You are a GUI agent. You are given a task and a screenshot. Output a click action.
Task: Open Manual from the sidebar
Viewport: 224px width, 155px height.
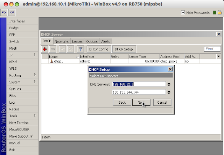click(22, 143)
